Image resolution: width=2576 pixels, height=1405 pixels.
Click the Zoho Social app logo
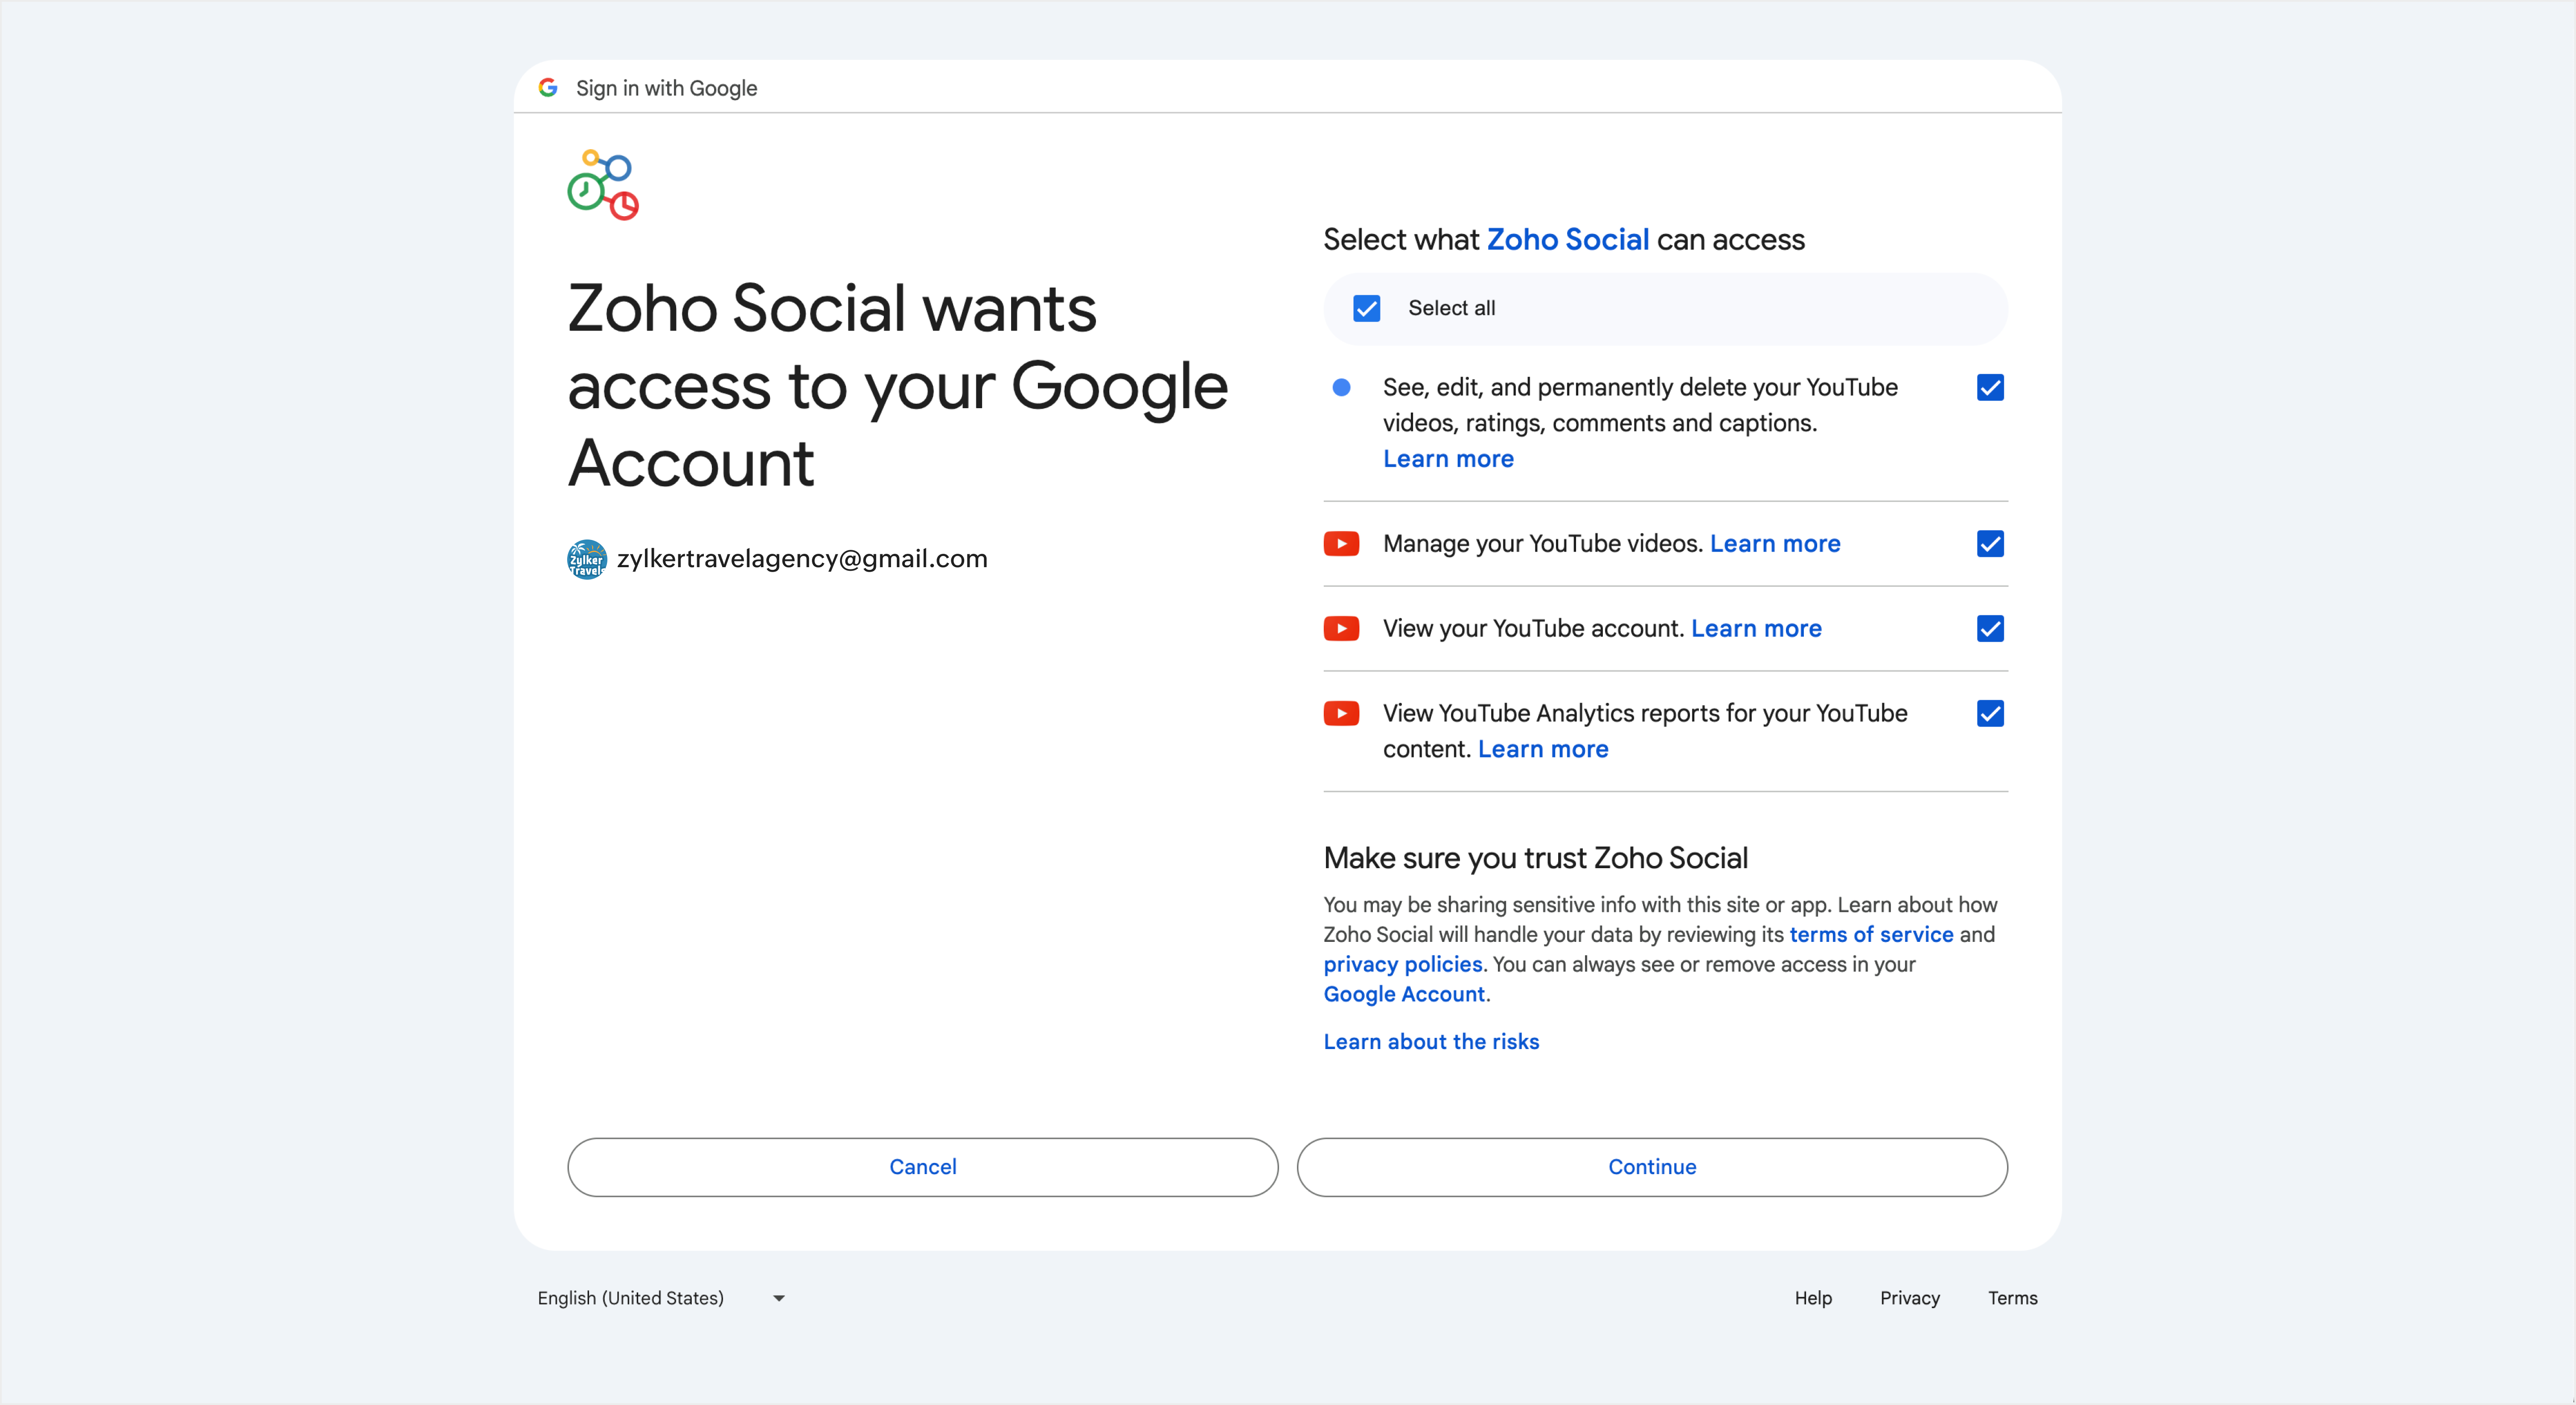[x=603, y=185]
